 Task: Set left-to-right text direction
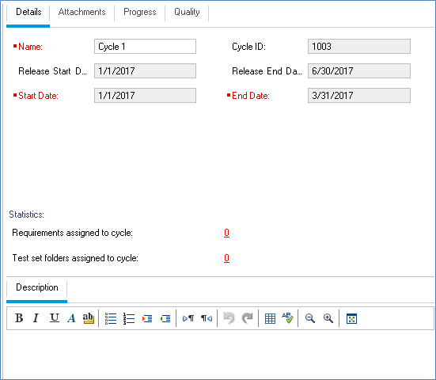coord(188,318)
